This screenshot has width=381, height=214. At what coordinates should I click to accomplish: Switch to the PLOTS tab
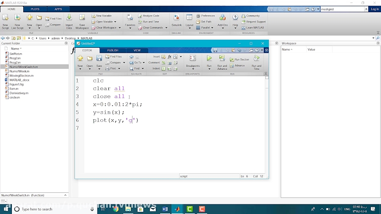pyautogui.click(x=35, y=9)
